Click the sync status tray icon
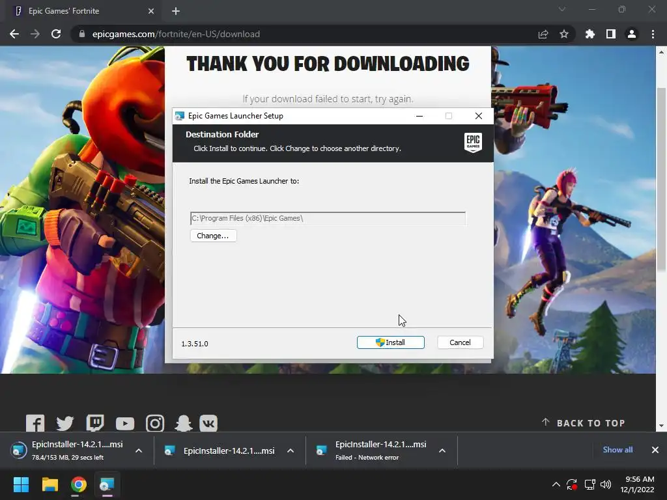Viewport: 667px width, 500px height. click(x=572, y=484)
